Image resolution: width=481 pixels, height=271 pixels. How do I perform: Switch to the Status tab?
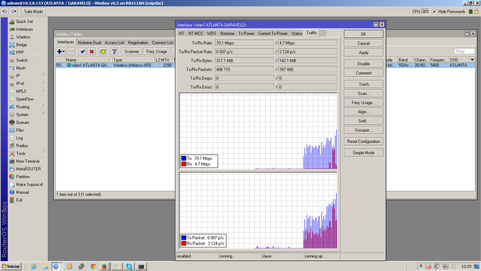(x=296, y=34)
